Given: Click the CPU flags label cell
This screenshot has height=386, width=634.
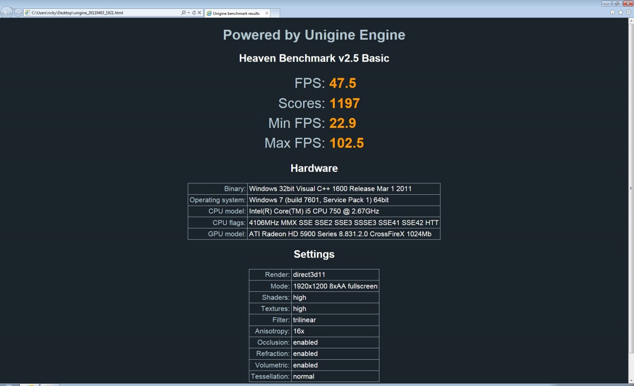Looking at the screenshot, I should click(x=217, y=222).
